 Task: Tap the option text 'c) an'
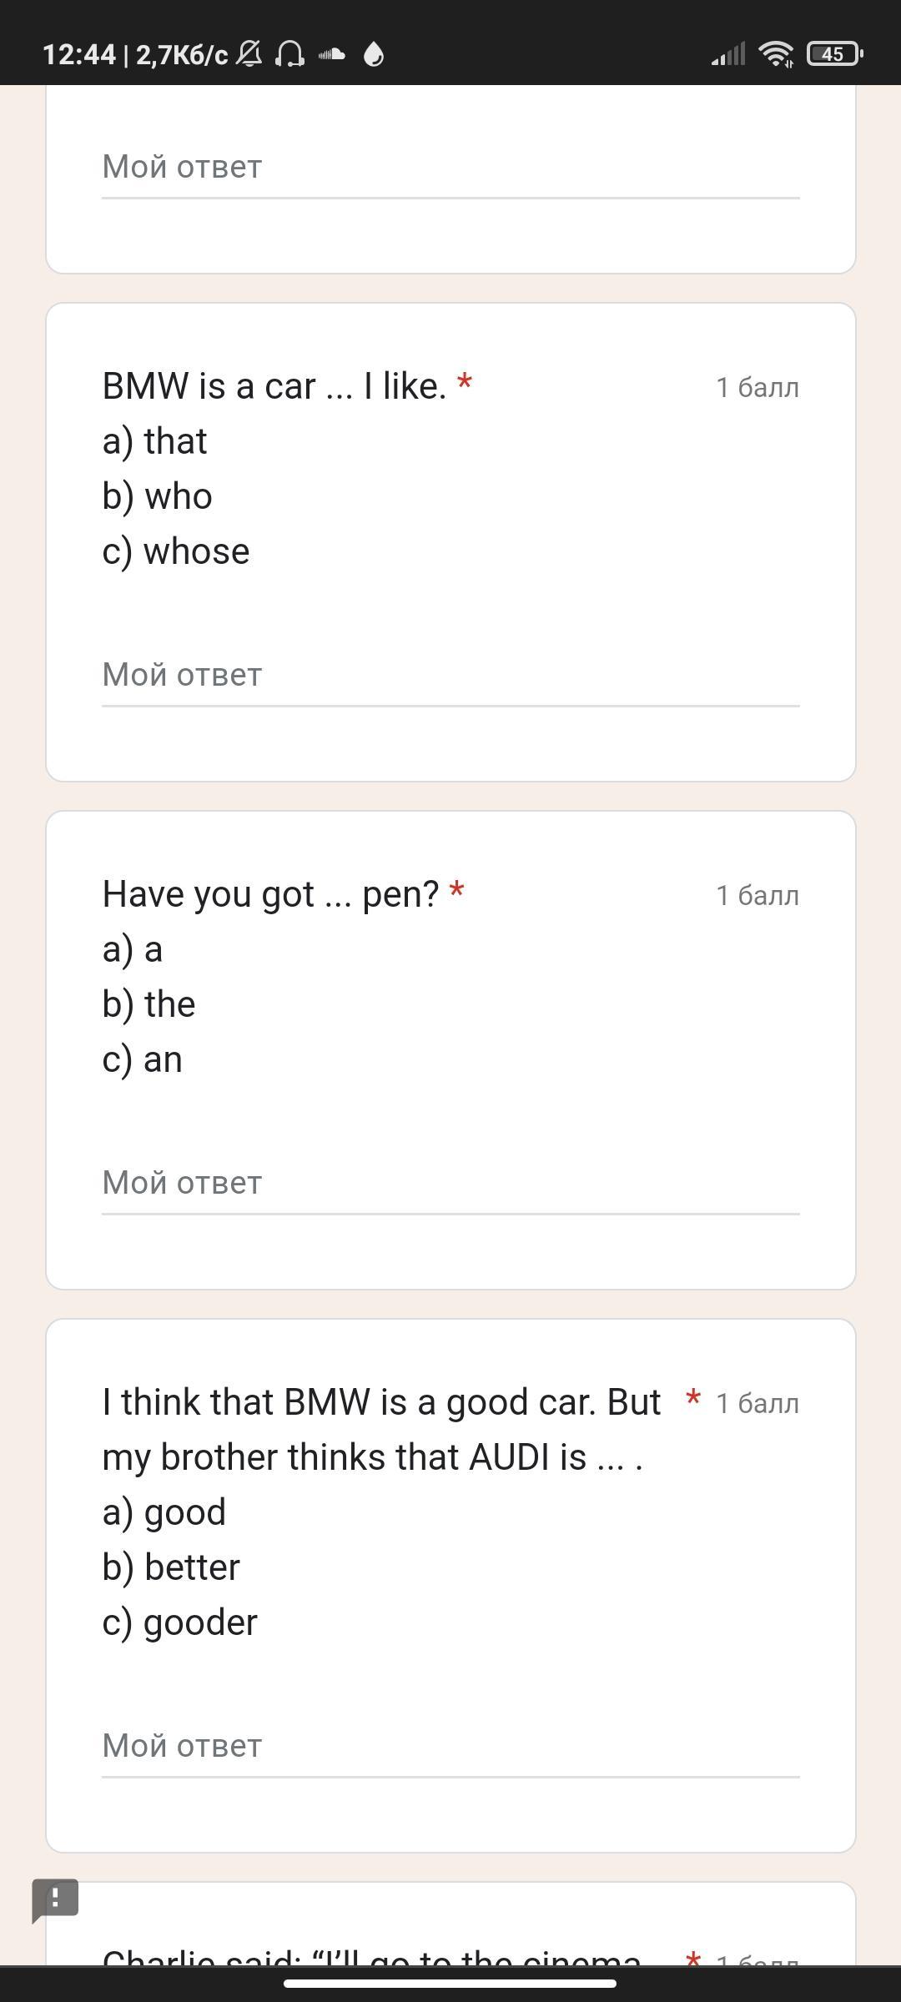[143, 1059]
